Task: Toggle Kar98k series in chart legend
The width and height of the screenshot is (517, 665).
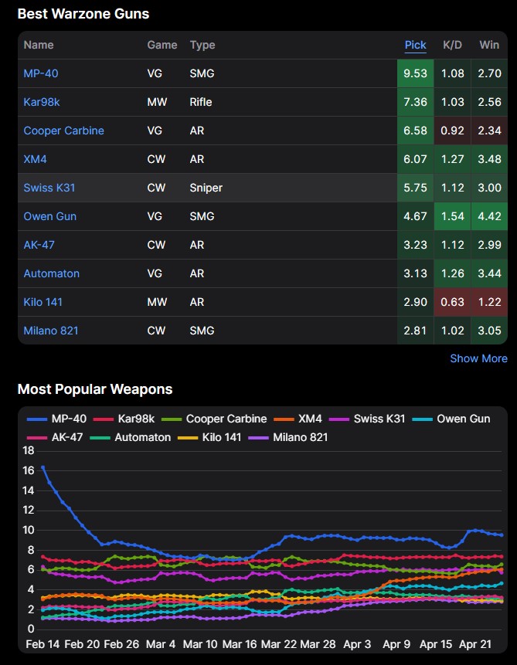Action: click(x=134, y=419)
